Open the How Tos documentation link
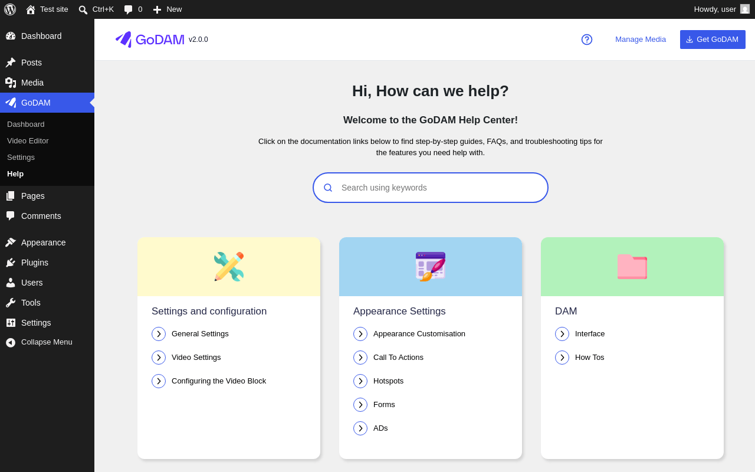 [590, 358]
